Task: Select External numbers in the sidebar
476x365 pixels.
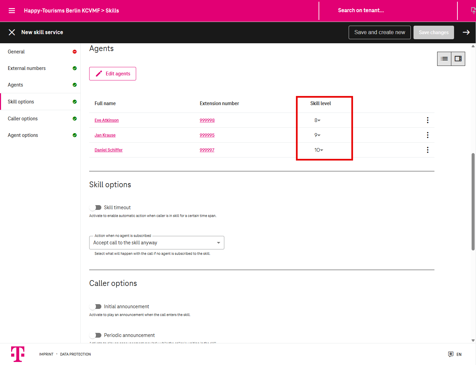Action: coord(27,68)
